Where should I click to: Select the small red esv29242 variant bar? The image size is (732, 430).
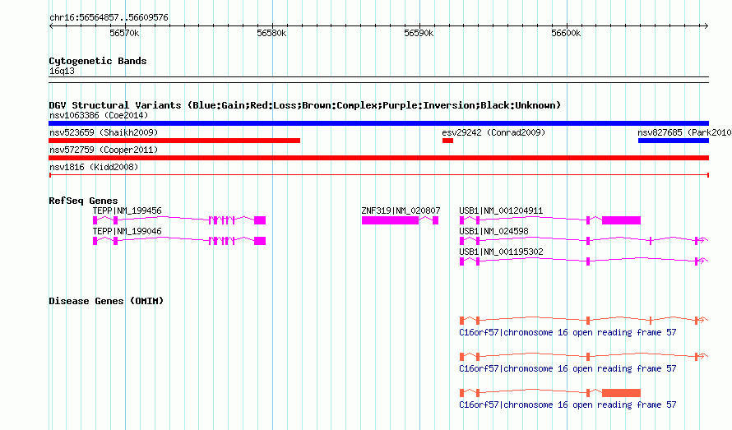coord(447,141)
